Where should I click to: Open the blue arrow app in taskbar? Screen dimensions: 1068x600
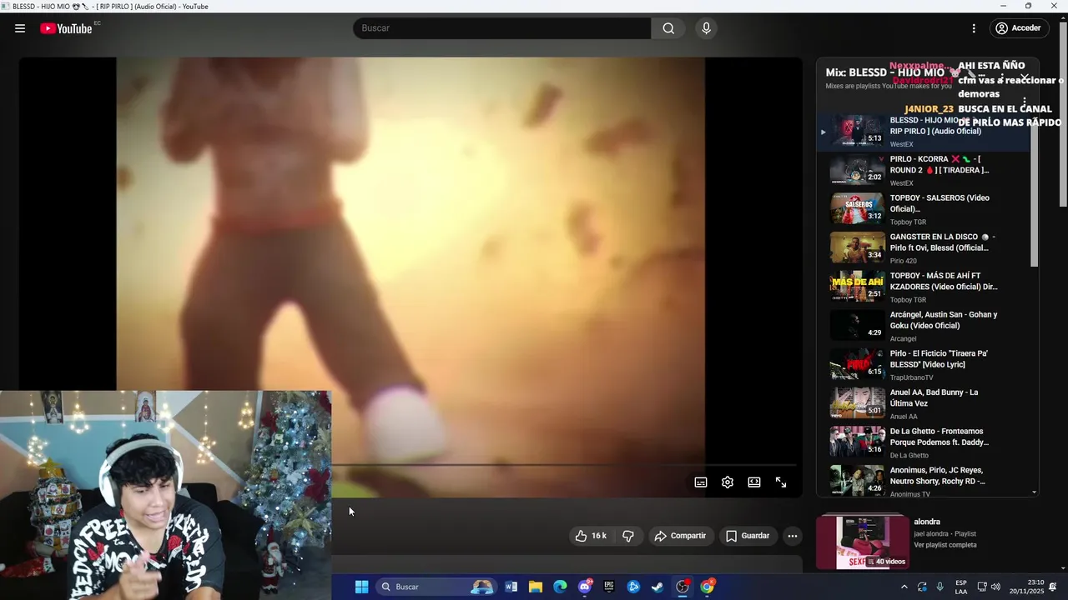tap(633, 587)
